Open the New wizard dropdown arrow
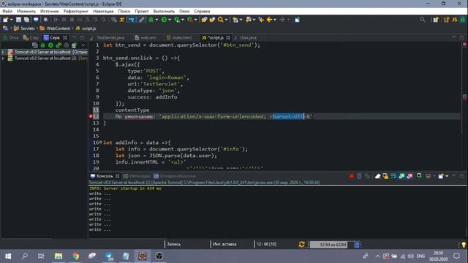The width and height of the screenshot is (468, 263). 12,20
